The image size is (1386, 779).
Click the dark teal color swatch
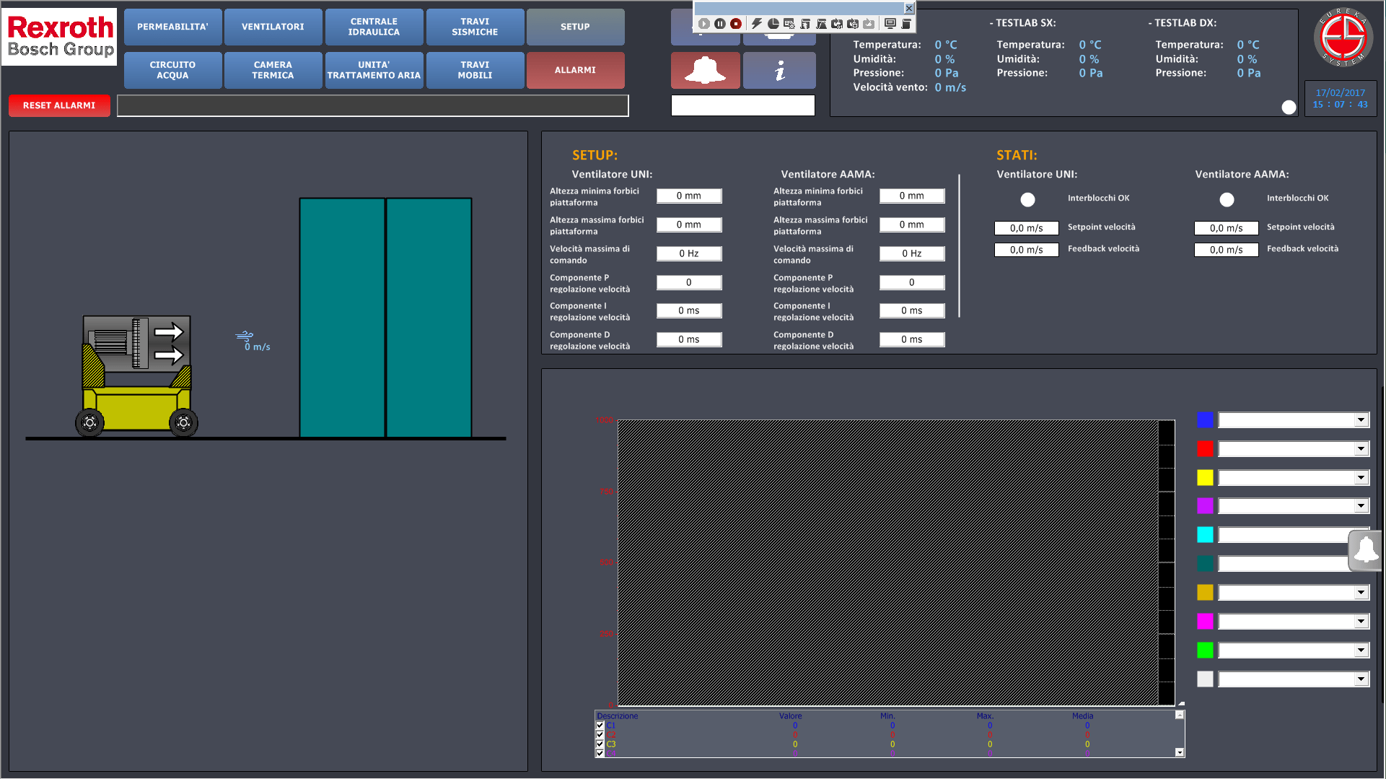[1205, 564]
